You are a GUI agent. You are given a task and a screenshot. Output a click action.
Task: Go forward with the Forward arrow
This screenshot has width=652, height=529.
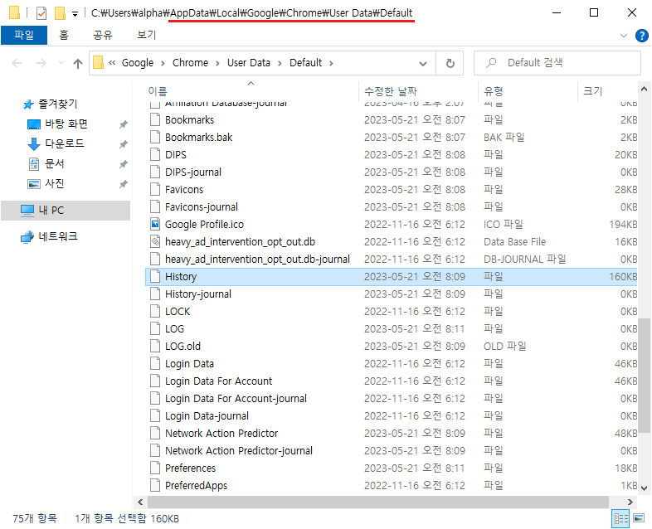point(41,63)
